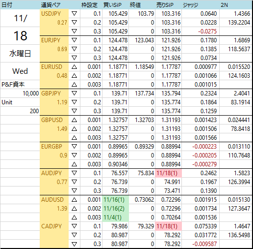Click the down triangle in USDJPY 0.1 row
Screen dimensions: 253x249
coord(74,14)
